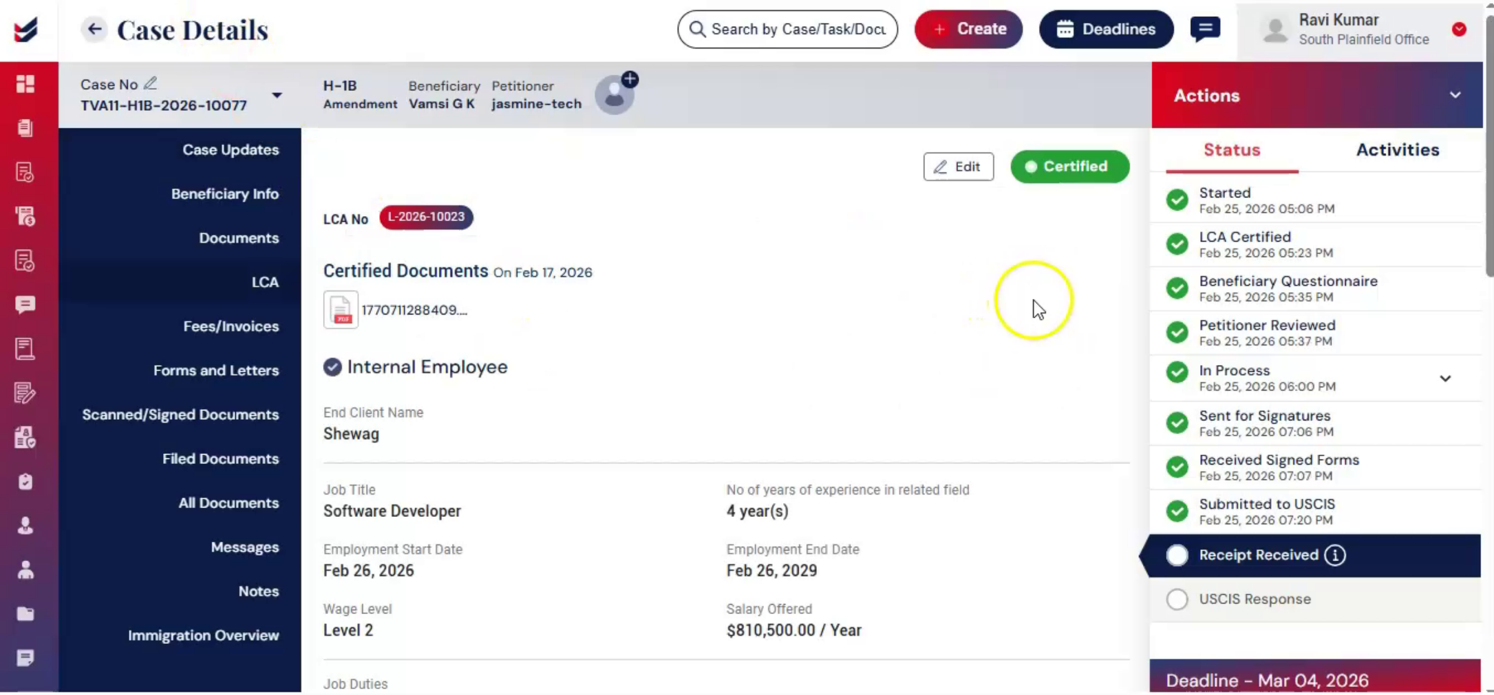Click Started status green check
Viewport: 1494px width, 695px height.
[1177, 200]
